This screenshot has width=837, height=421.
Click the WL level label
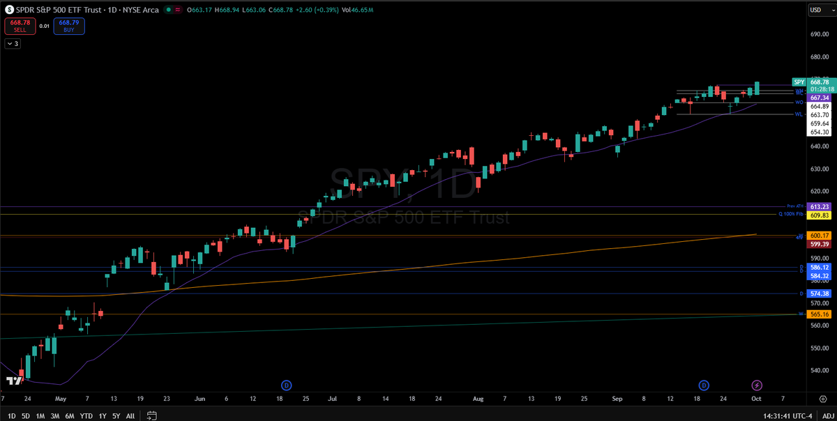coord(799,114)
